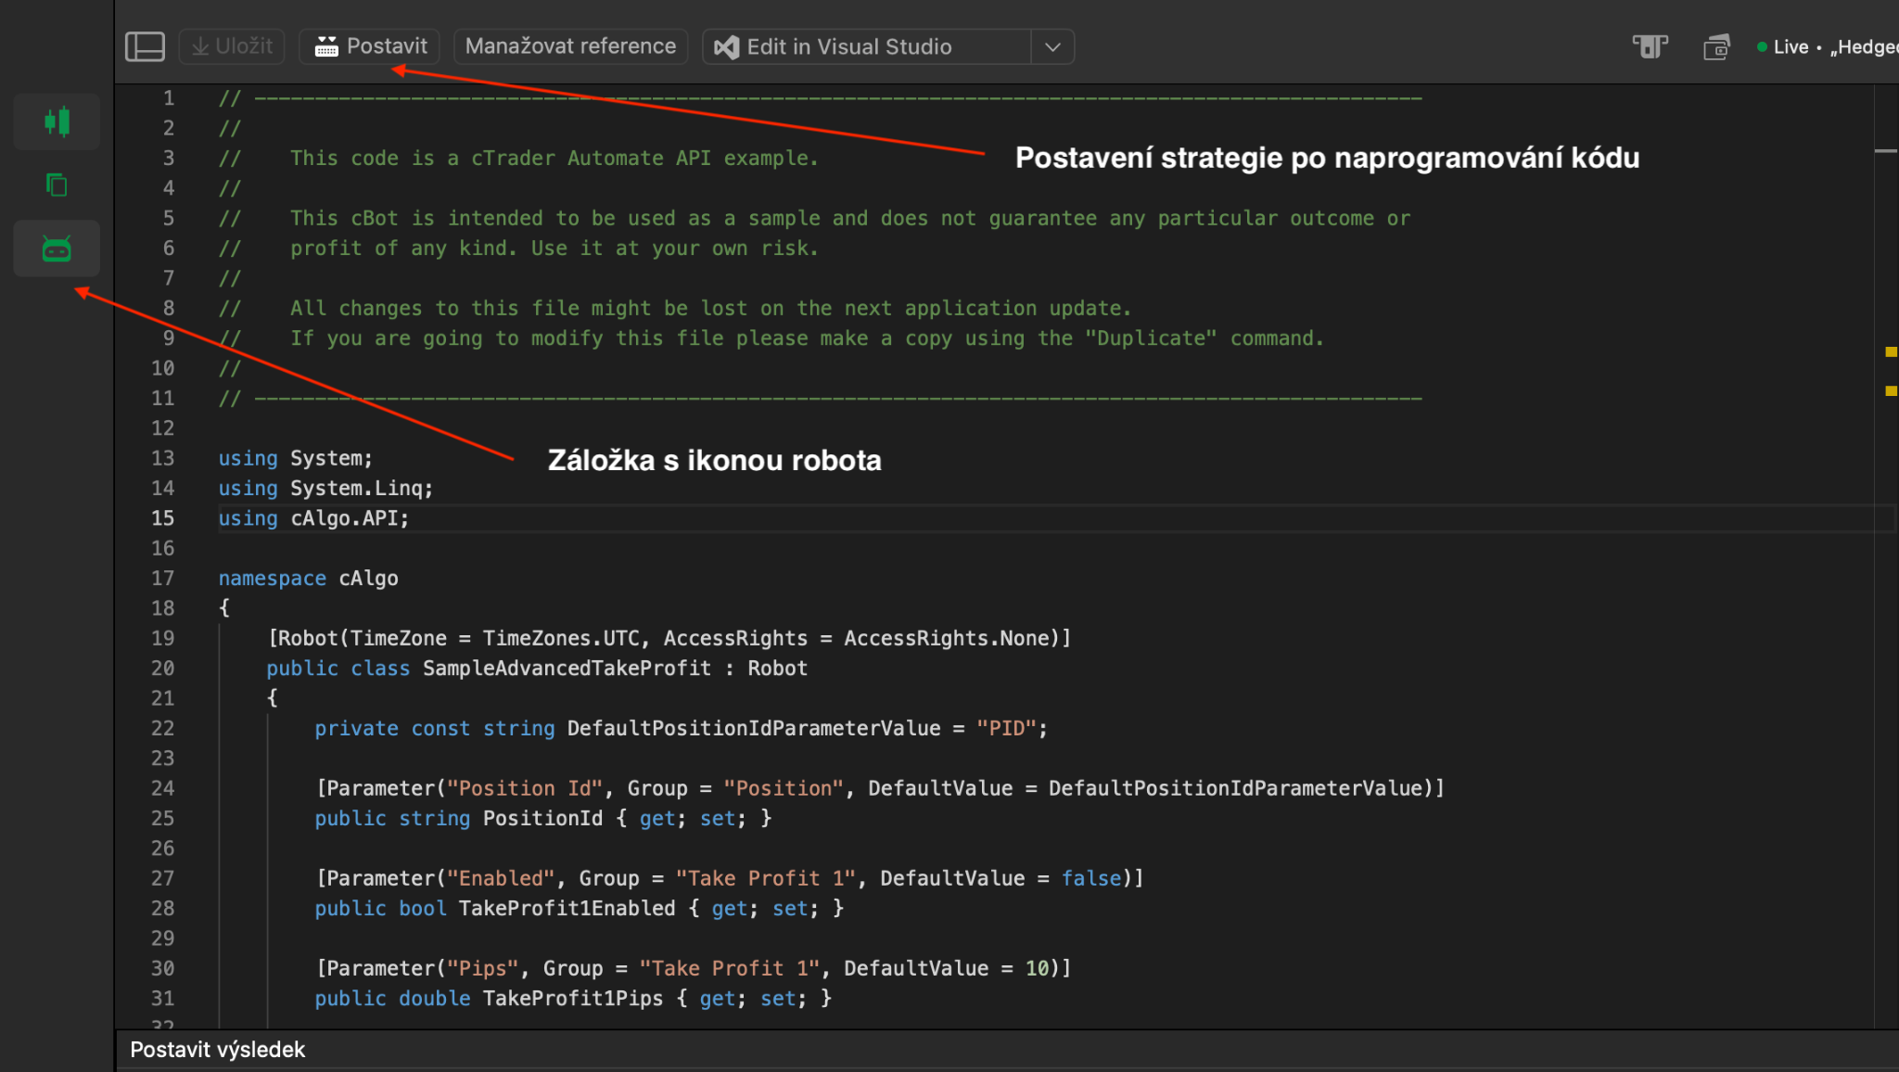
Task: Open the Copy trading sidebar icon
Action: (57, 185)
